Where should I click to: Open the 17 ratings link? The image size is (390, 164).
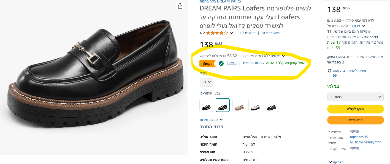(x=247, y=33)
